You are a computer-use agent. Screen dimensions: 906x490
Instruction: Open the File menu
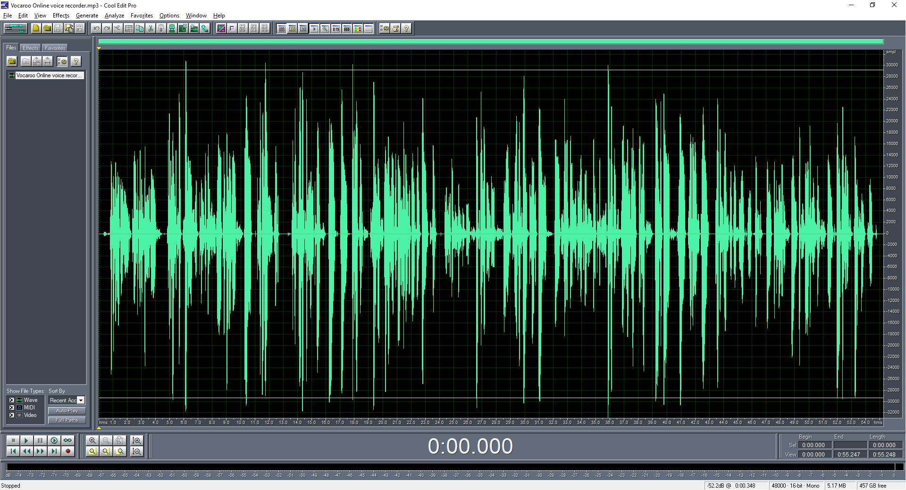click(x=8, y=16)
